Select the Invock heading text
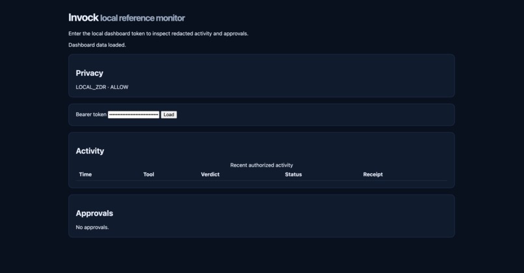This screenshot has width=524, height=273. 83,18
